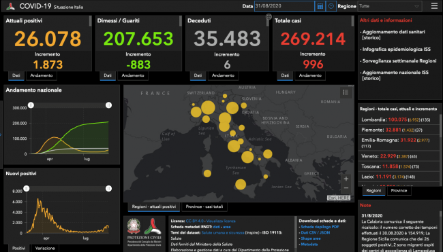Viewport: 443px width, 252px height.
Task: Select the Province tab in regions list
Action: click(399, 191)
